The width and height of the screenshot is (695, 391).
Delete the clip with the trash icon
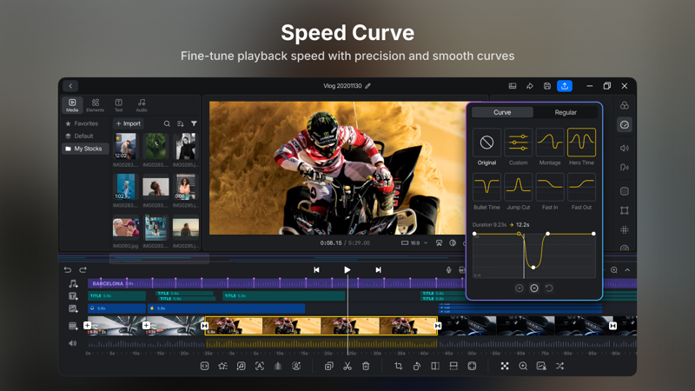point(366,366)
